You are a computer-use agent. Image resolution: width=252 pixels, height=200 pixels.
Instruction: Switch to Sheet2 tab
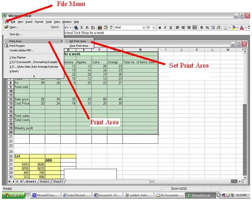point(44,181)
